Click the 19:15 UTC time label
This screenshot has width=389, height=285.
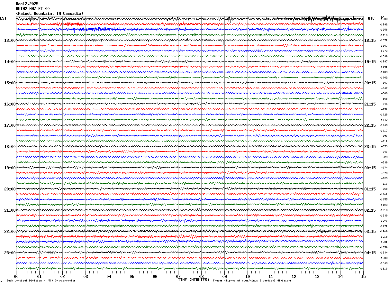point(370,62)
